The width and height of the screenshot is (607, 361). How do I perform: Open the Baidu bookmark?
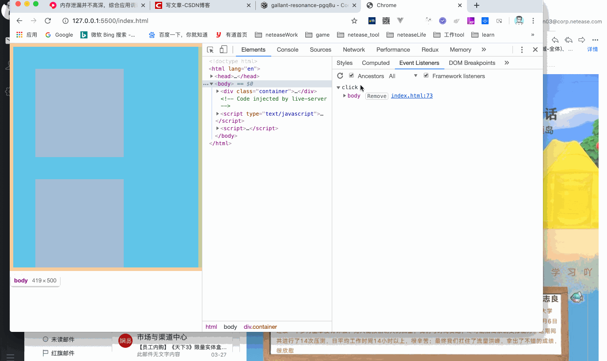178,35
